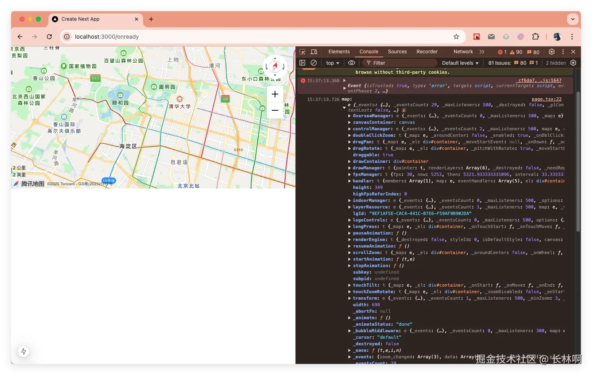Toggle the live expression eye icon
Screen dimensions: 592x375
point(352,63)
